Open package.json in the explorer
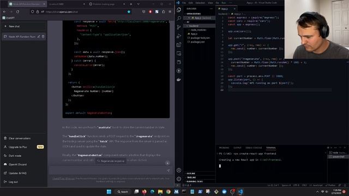The image size is (349, 196). click(197, 42)
